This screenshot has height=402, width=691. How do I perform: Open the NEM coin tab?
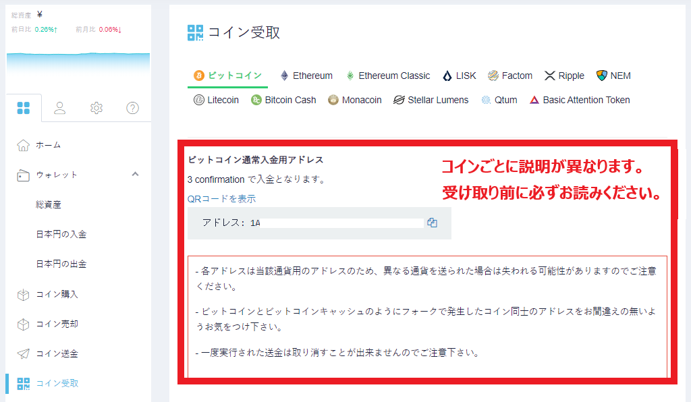tap(613, 76)
